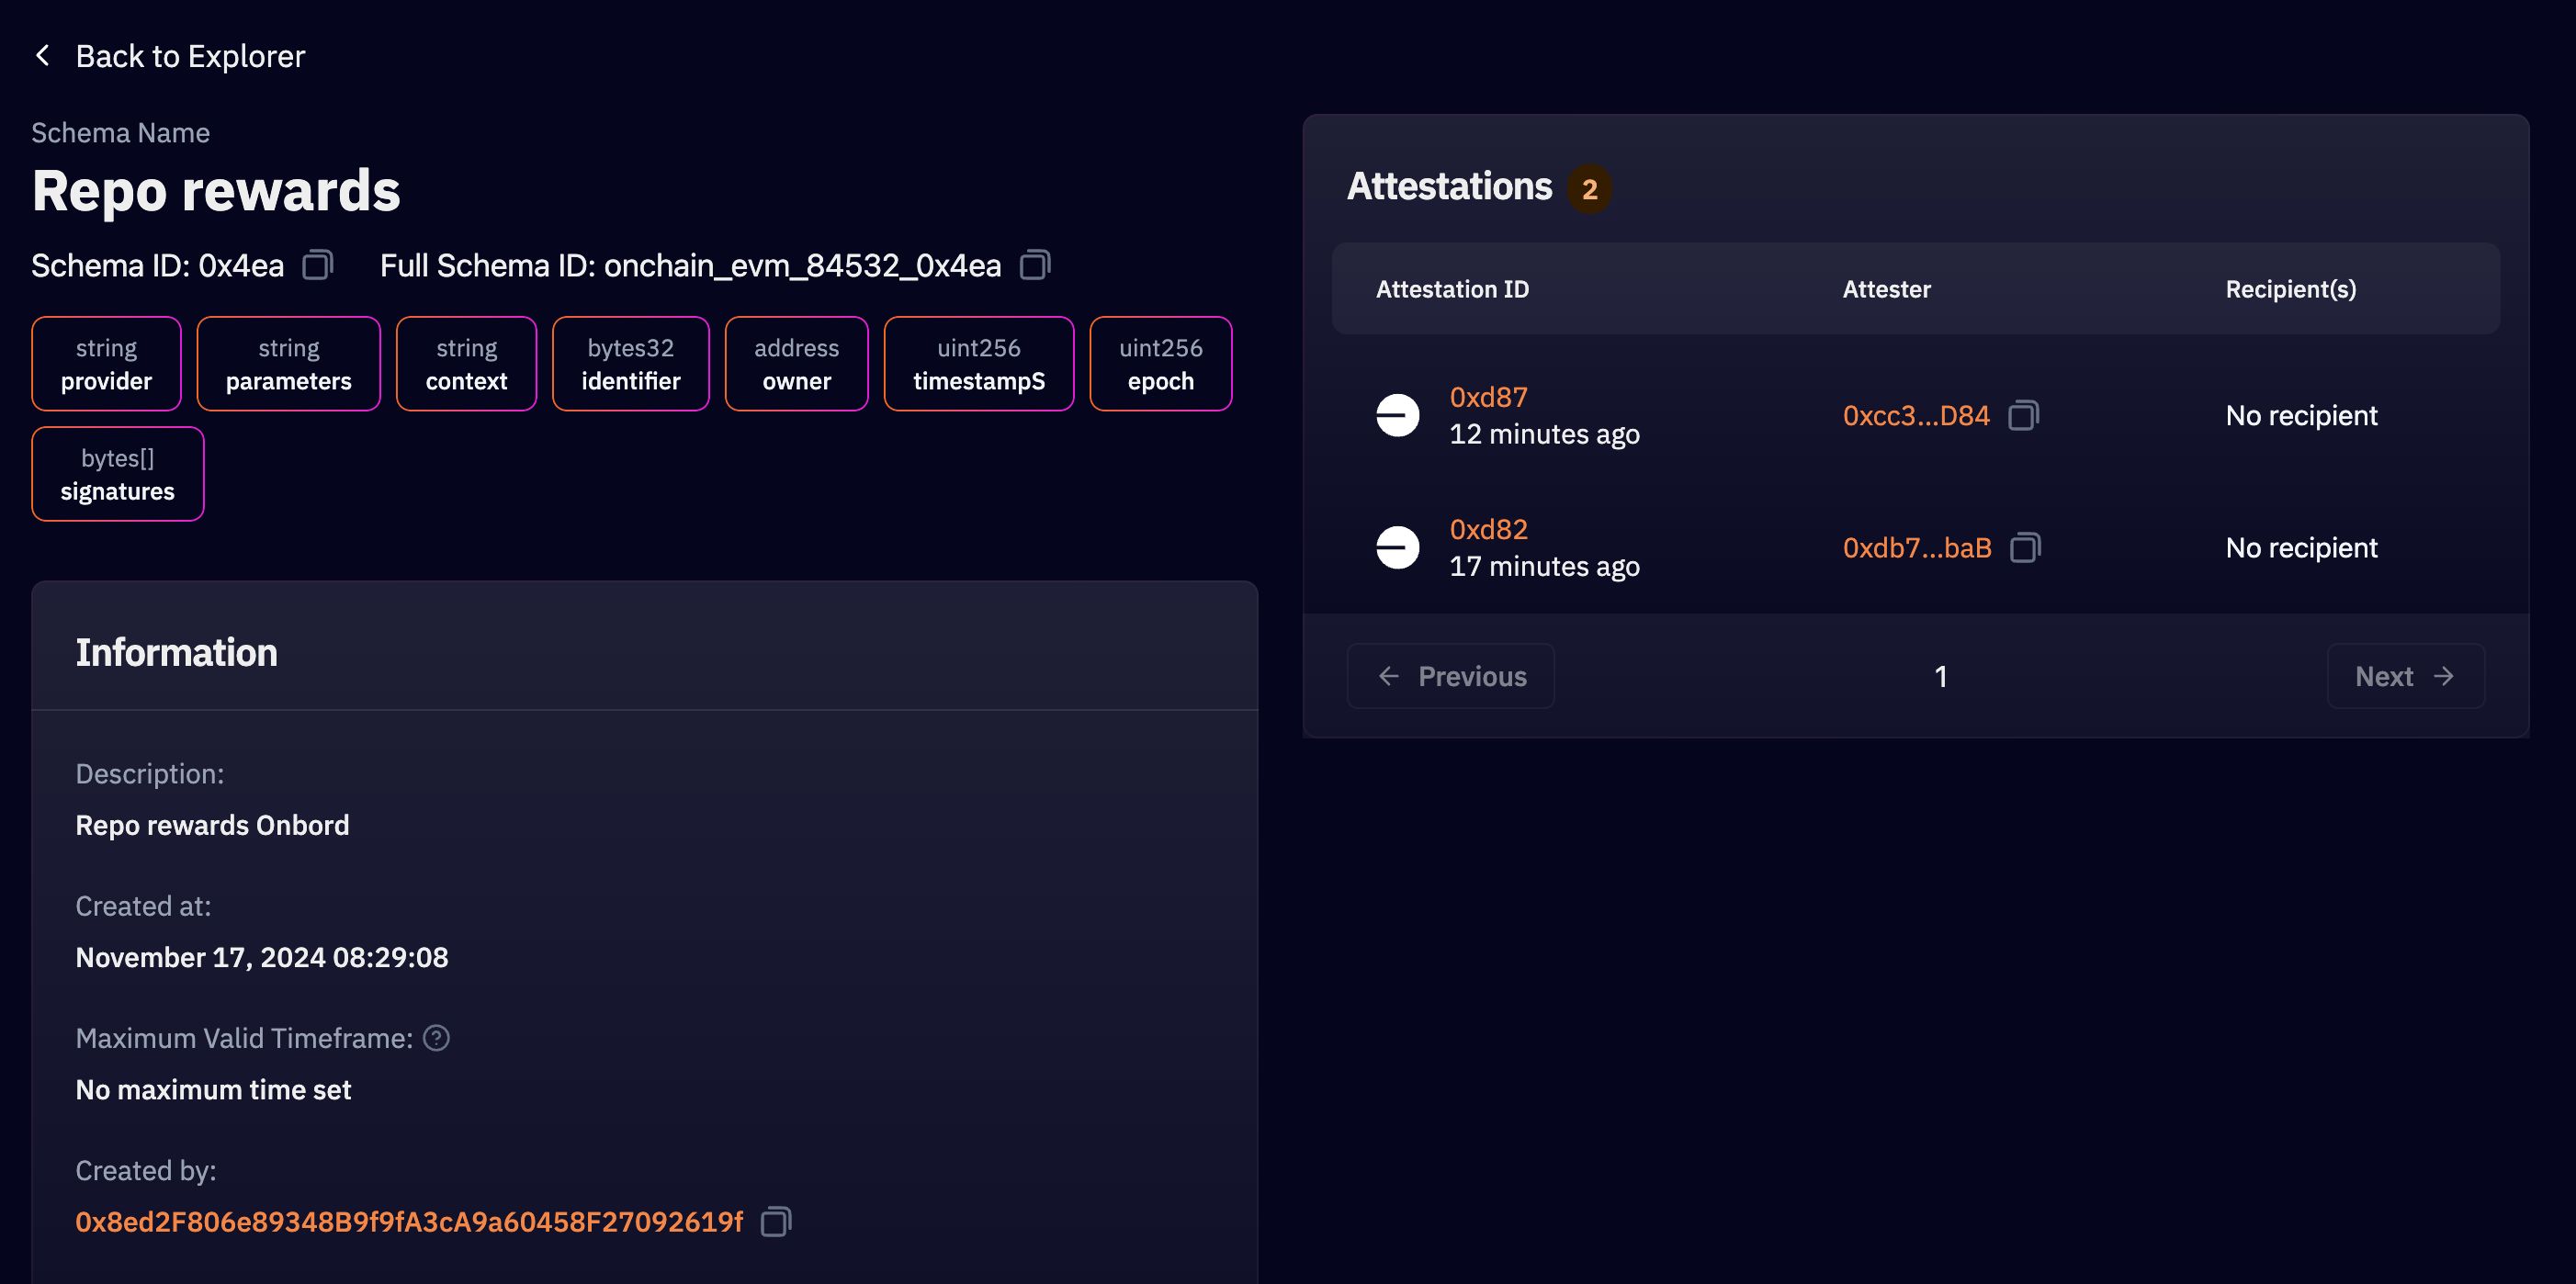Screen dimensions: 2576x1284
Task: Click the attestations count badge 2
Action: click(x=1589, y=189)
